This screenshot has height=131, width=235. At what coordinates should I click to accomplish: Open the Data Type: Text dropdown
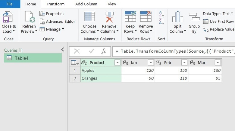(x=218, y=13)
